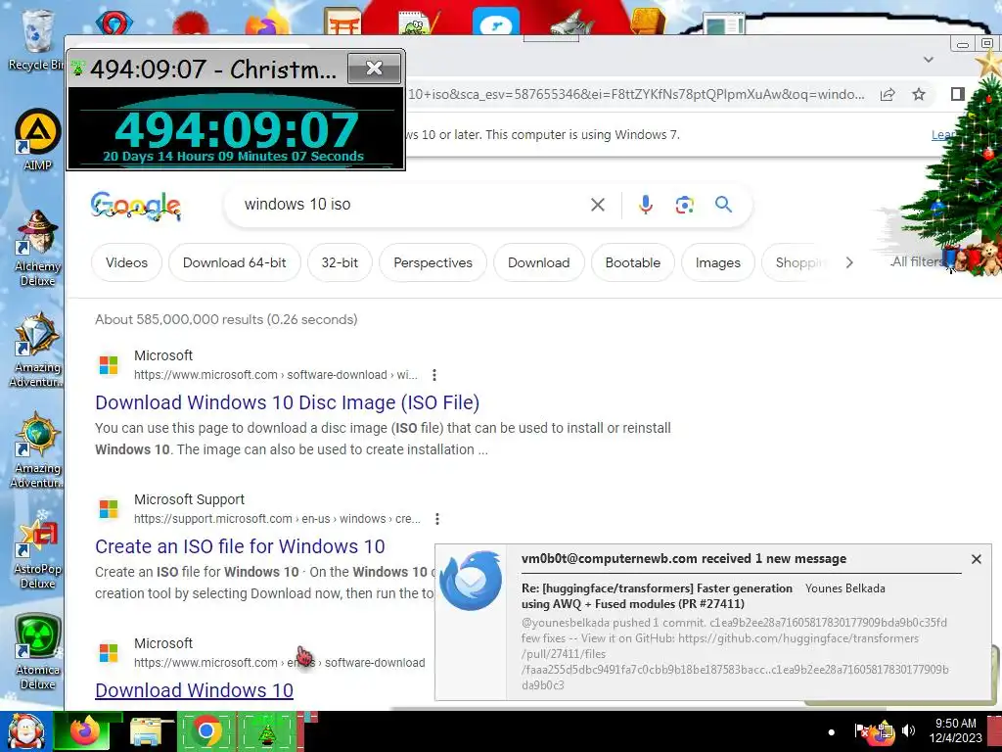Screen dimensions: 1002x752
Task: Open File Explorer from the taskbar
Action: [x=145, y=731]
